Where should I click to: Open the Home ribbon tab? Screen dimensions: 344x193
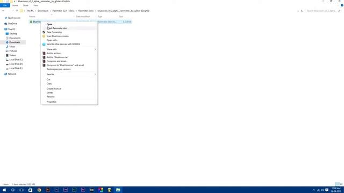[15, 5]
